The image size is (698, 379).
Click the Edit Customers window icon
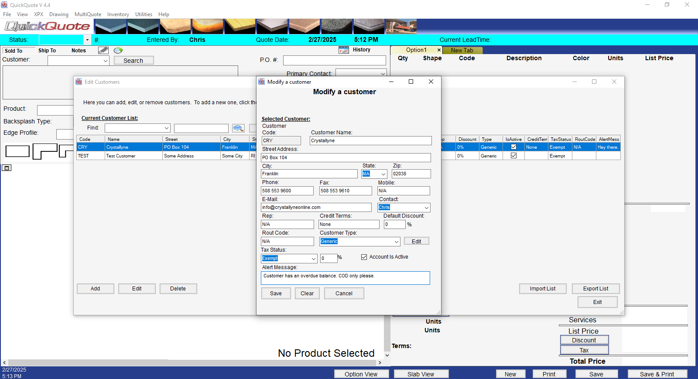point(79,82)
